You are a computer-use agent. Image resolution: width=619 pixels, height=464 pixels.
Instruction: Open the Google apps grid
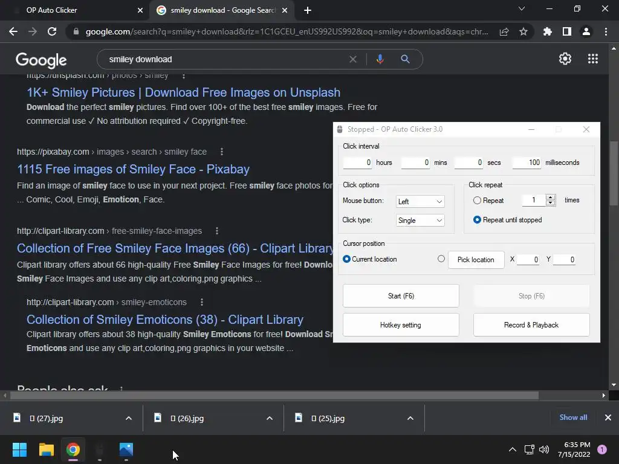593,59
